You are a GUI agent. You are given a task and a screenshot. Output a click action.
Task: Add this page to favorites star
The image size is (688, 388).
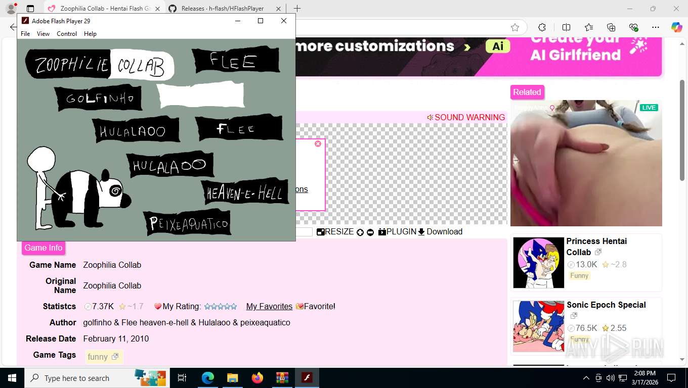point(515,27)
